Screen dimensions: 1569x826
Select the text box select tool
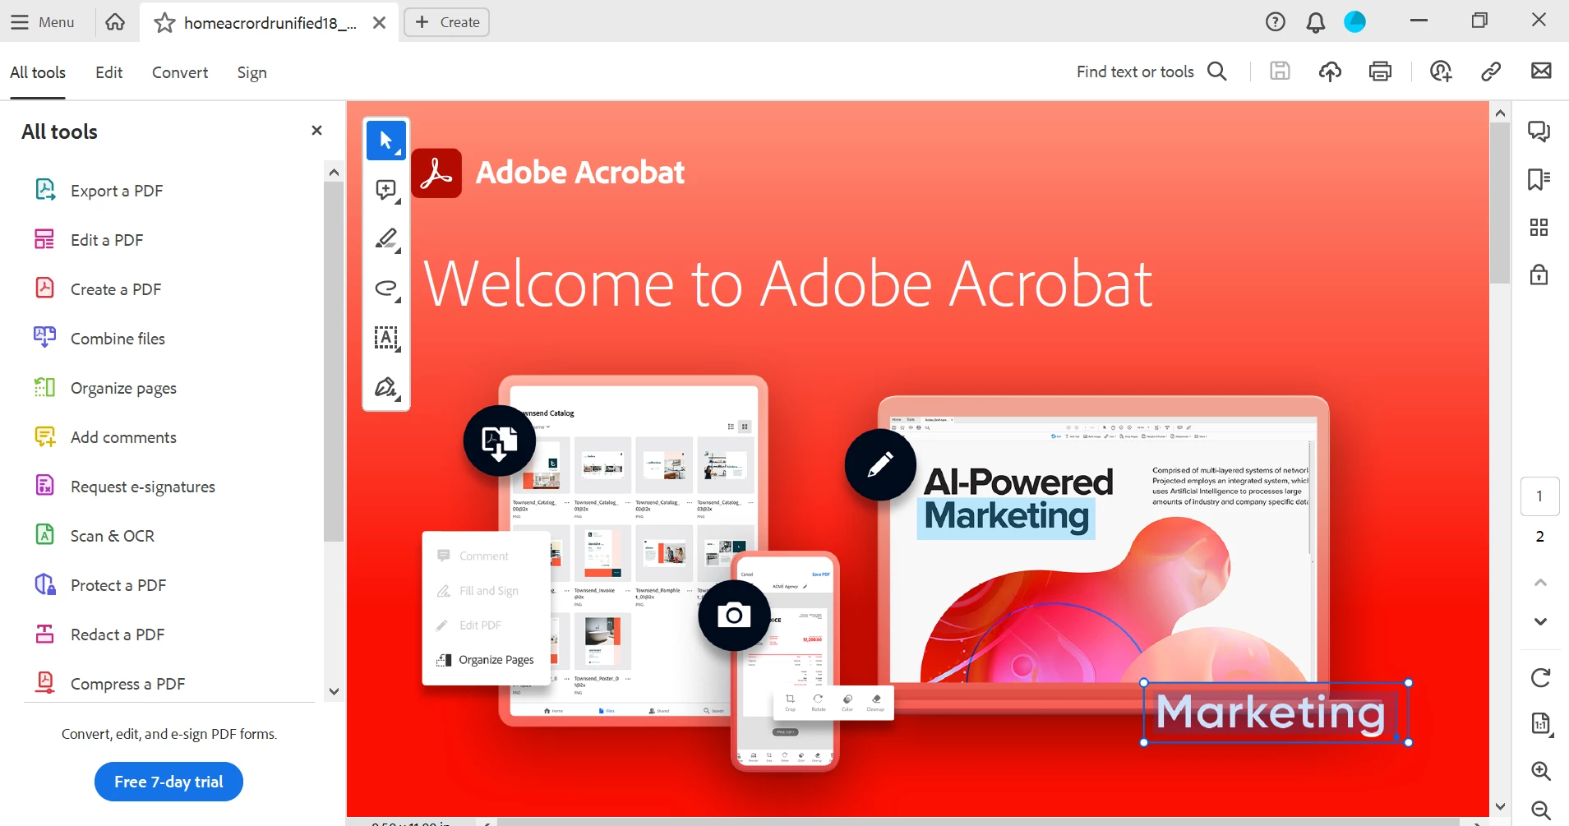coord(386,338)
